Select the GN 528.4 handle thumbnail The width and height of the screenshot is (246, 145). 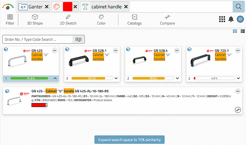(139, 60)
